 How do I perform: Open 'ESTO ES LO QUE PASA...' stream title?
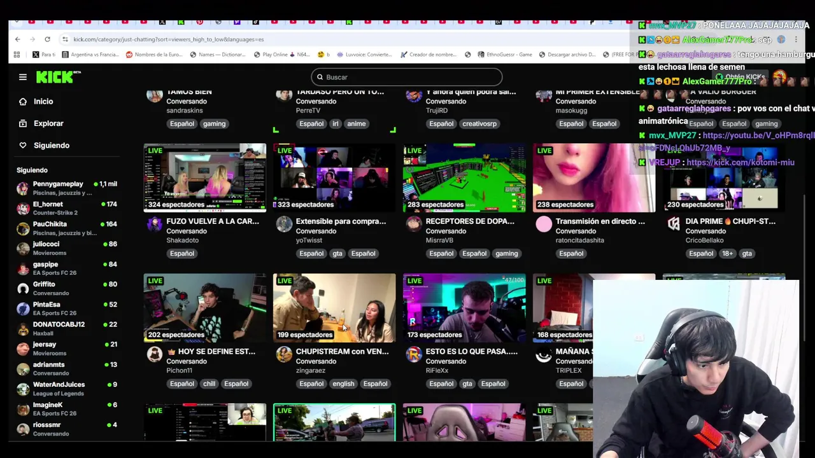pos(471,351)
